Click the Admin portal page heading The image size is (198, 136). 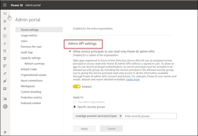pos(28,20)
